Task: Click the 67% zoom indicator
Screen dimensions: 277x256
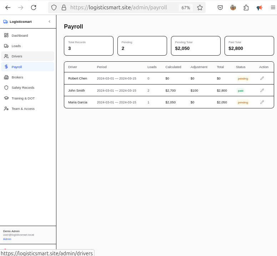Action: [186, 7]
